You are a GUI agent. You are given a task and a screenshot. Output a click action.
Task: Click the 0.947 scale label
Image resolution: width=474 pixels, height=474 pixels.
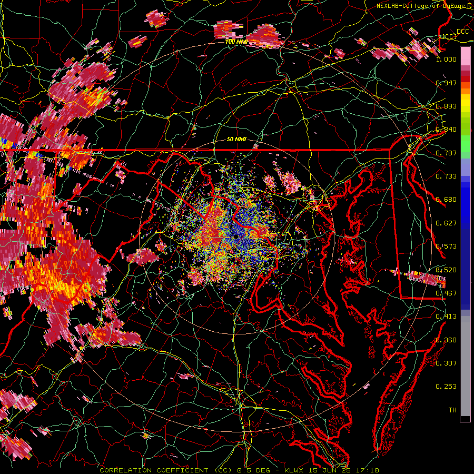coord(446,83)
